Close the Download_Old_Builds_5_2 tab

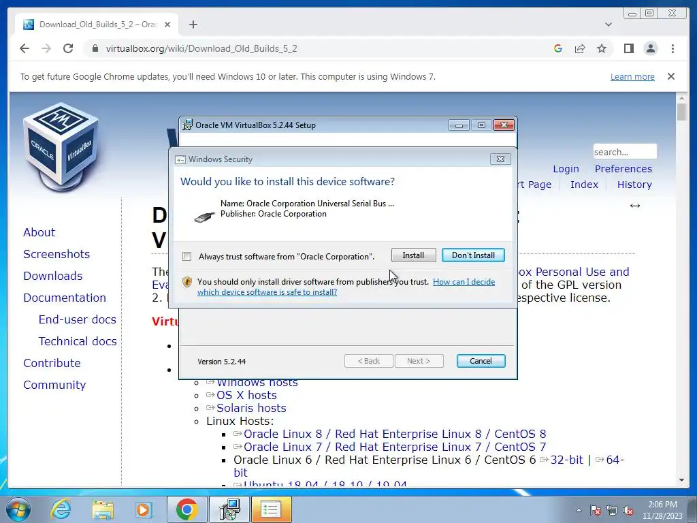point(167,25)
